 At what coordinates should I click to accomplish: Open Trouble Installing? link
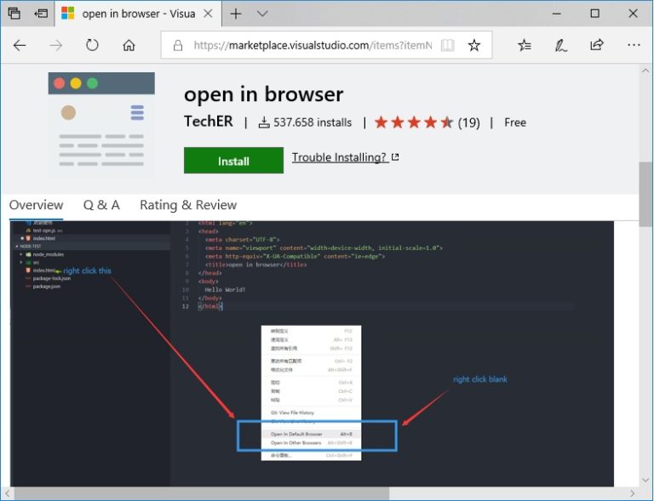tap(346, 157)
